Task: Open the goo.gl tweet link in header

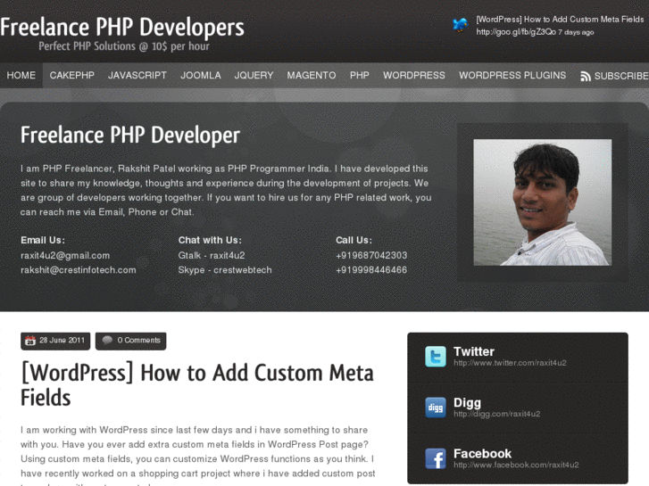Action: 516,32
